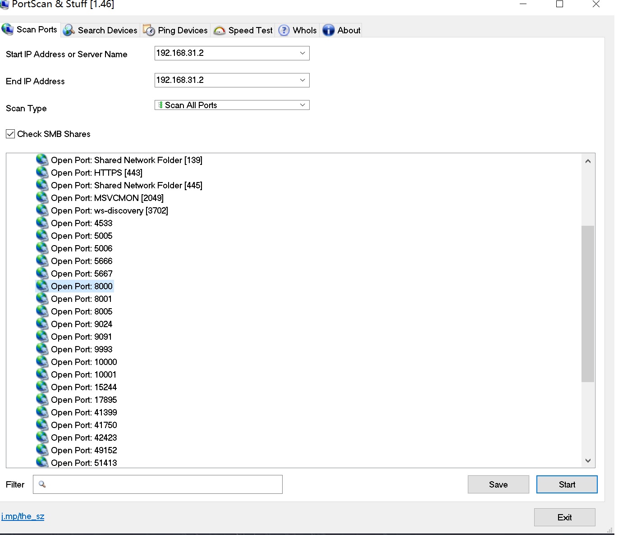Click globe icon beside MSVCMON [2049]
Screen dimensions: 618x538
[42, 198]
